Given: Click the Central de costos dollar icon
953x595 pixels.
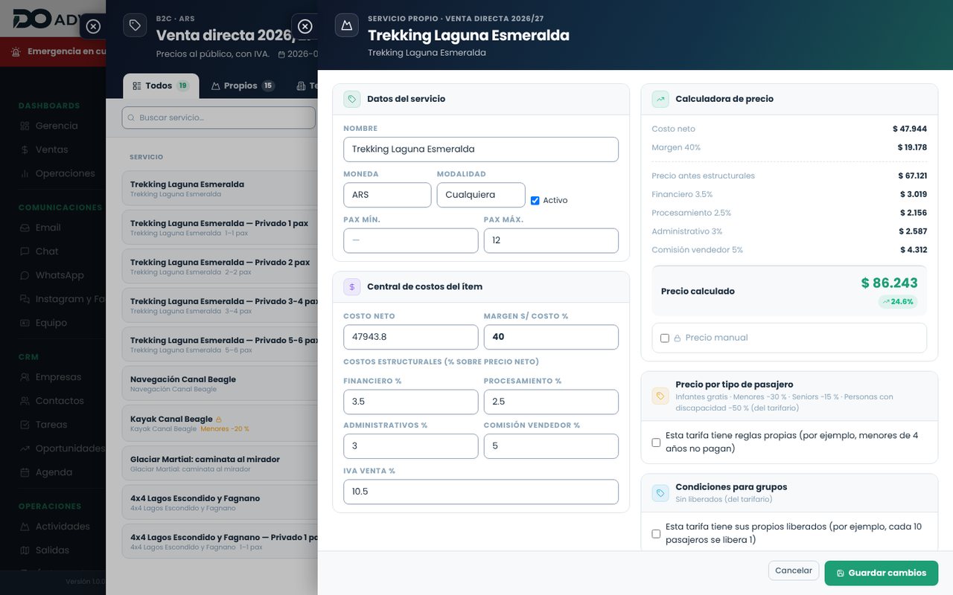Looking at the screenshot, I should click(352, 286).
